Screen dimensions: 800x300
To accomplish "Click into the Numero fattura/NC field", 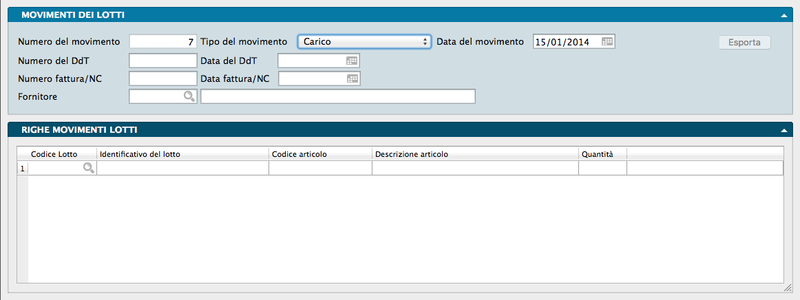I will [162, 78].
